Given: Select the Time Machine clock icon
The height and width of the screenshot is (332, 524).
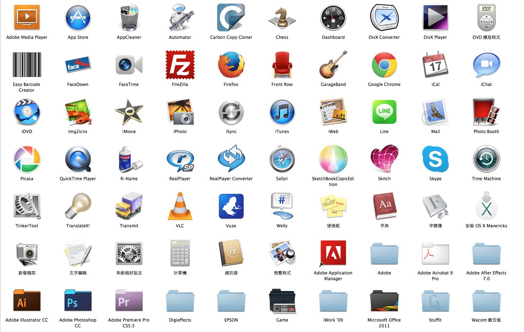Looking at the screenshot, I should (487, 159).
